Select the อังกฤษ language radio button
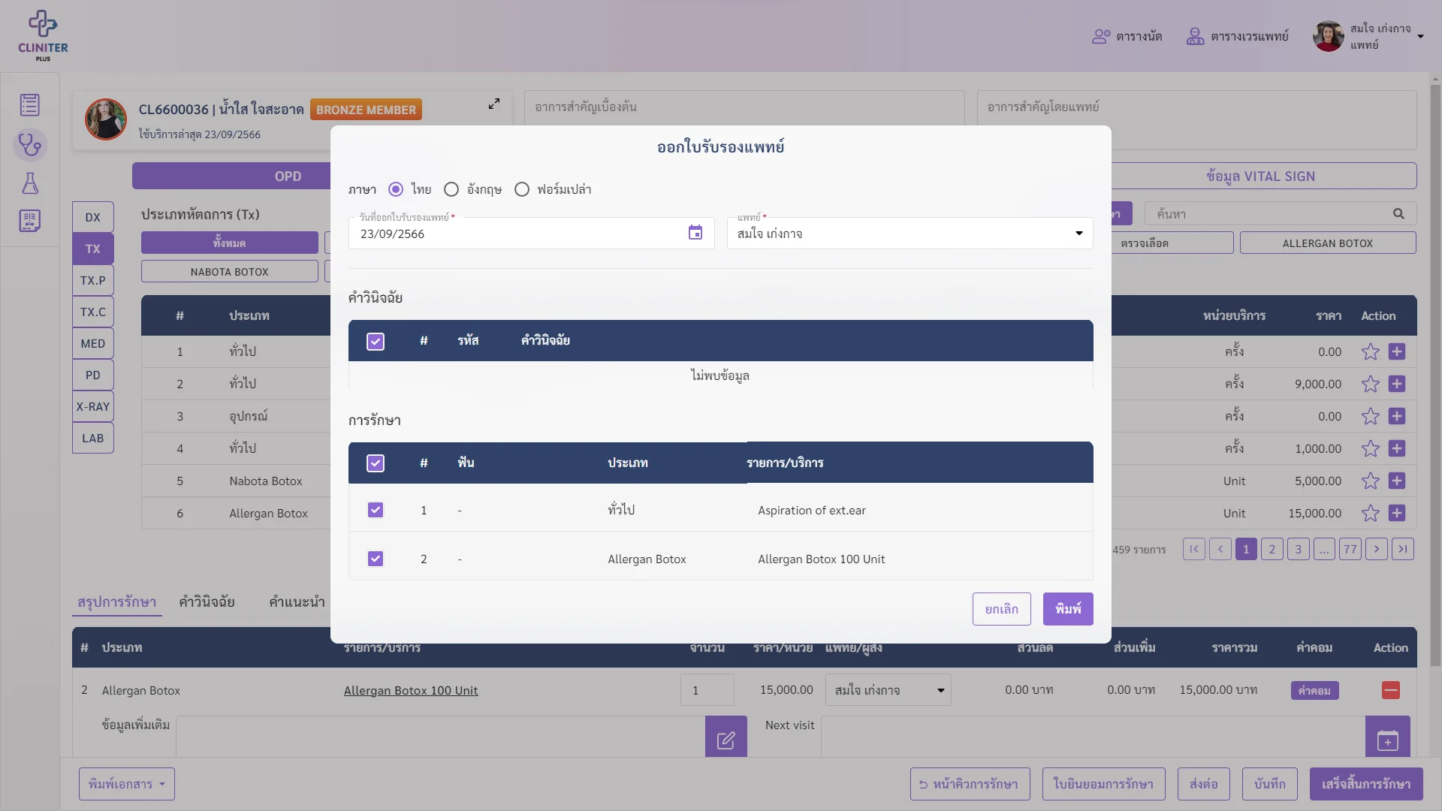1442x811 pixels. 451,189
